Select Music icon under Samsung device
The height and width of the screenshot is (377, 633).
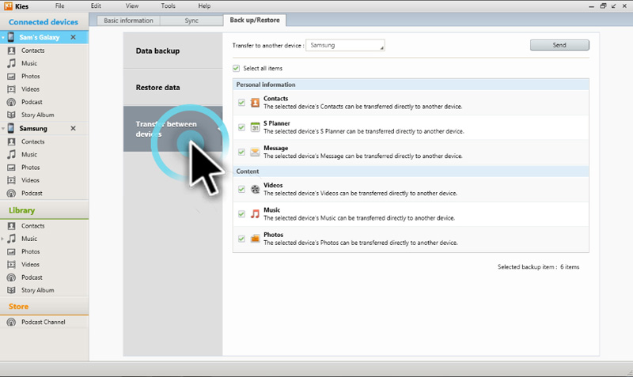[x=11, y=154]
